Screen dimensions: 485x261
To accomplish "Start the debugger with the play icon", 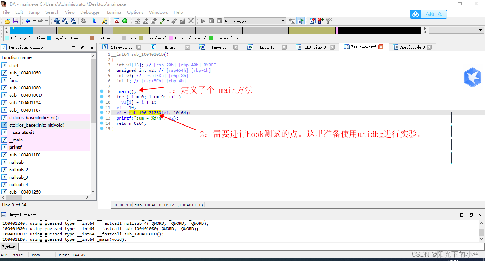I will pyautogui.click(x=203, y=21).
